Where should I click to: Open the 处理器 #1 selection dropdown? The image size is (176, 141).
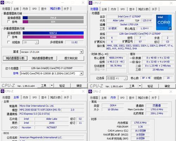(x=117, y=78)
